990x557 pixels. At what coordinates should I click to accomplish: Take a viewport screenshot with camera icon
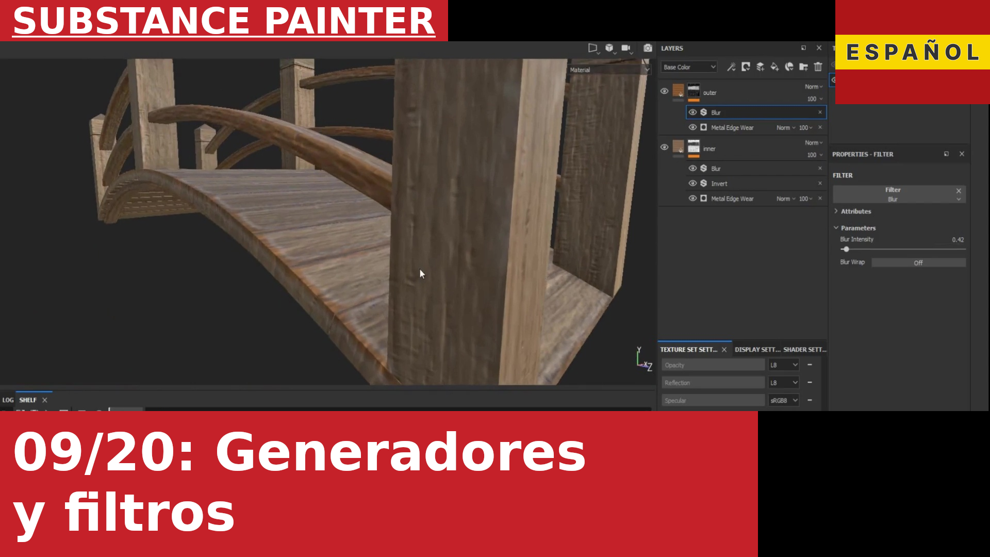click(648, 48)
